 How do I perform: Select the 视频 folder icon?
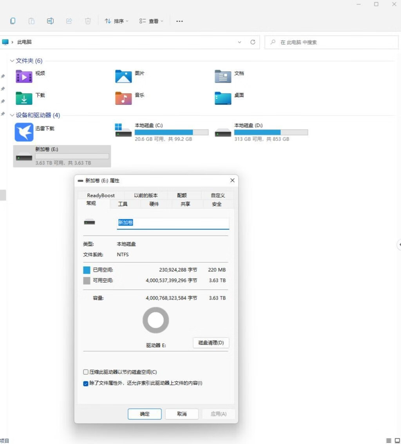click(x=24, y=76)
